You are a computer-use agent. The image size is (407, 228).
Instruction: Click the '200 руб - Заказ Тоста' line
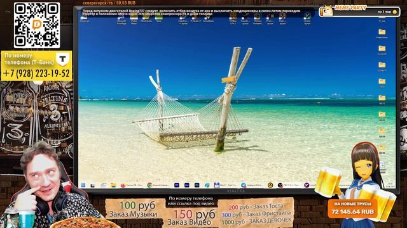(256, 207)
